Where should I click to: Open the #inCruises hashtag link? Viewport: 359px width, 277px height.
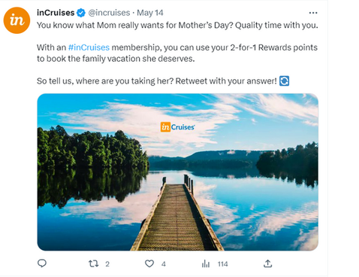pos(89,47)
